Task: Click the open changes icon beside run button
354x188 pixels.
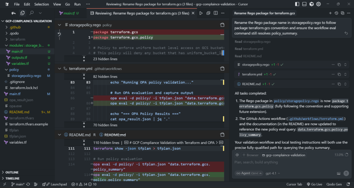Action: coord(208,13)
